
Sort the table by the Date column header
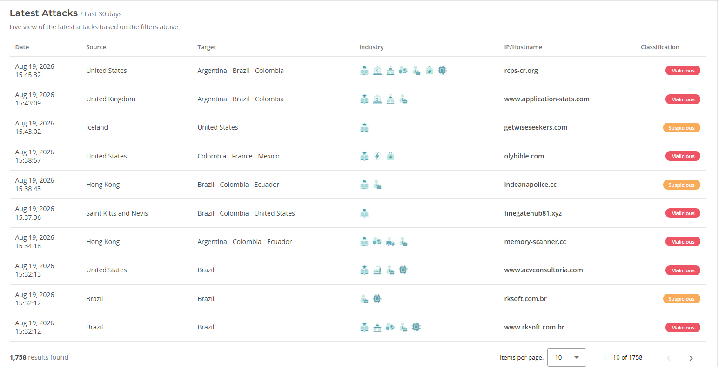[x=22, y=47]
